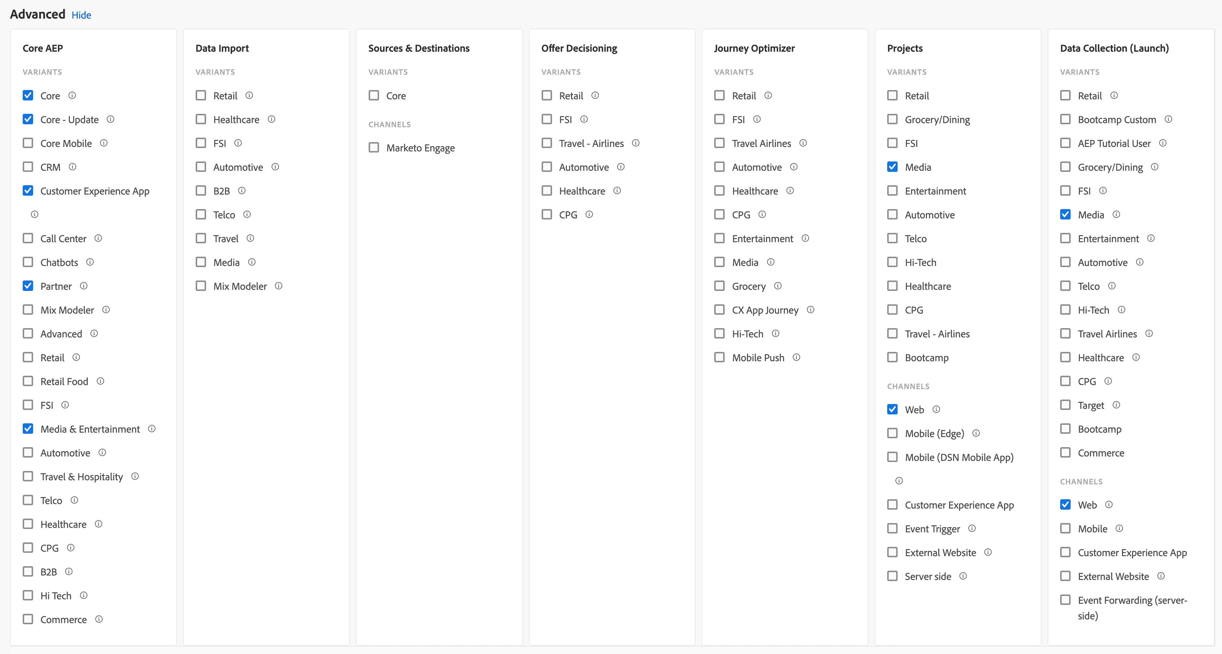Open info icon next to Data Import B2B
The width and height of the screenshot is (1222, 654).
click(241, 190)
